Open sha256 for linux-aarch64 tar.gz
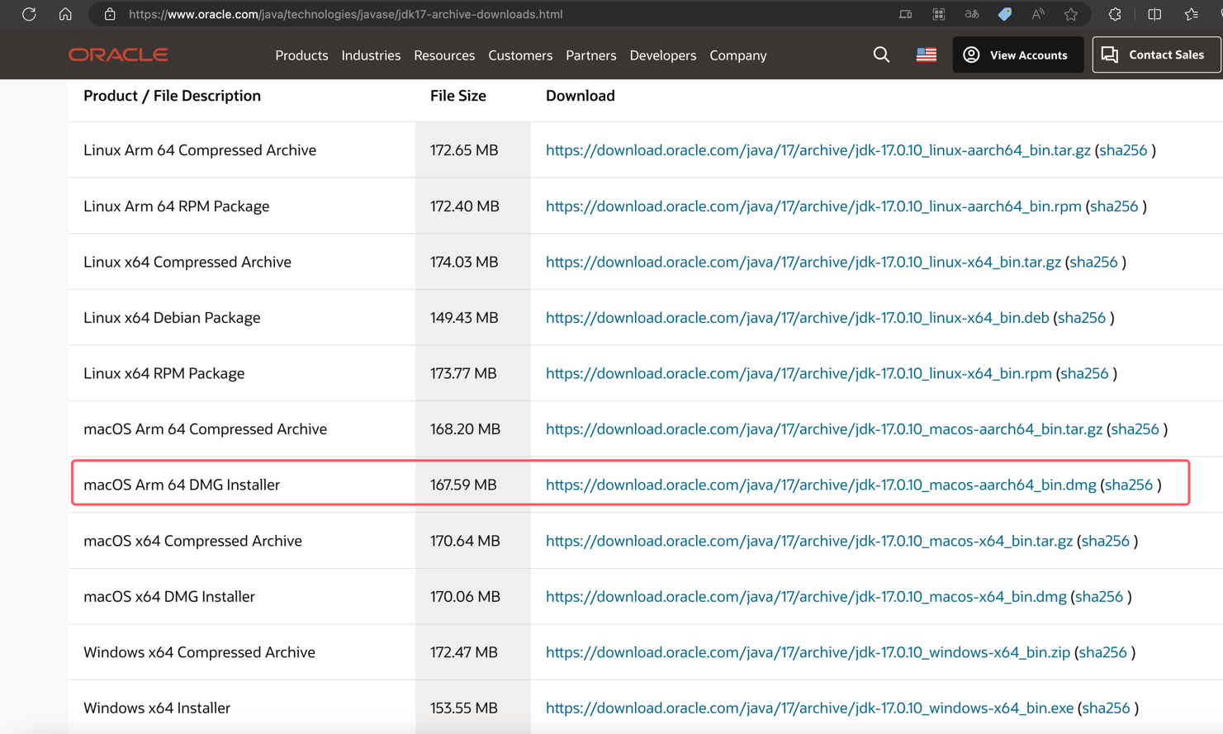Viewport: 1223px width, 734px height. [x=1123, y=150]
